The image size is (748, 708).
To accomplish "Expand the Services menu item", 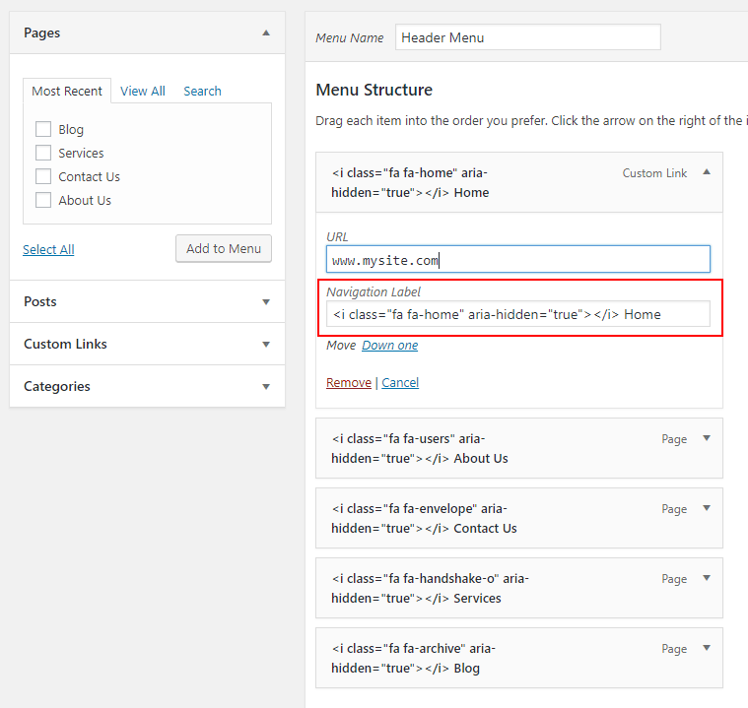I will (707, 579).
